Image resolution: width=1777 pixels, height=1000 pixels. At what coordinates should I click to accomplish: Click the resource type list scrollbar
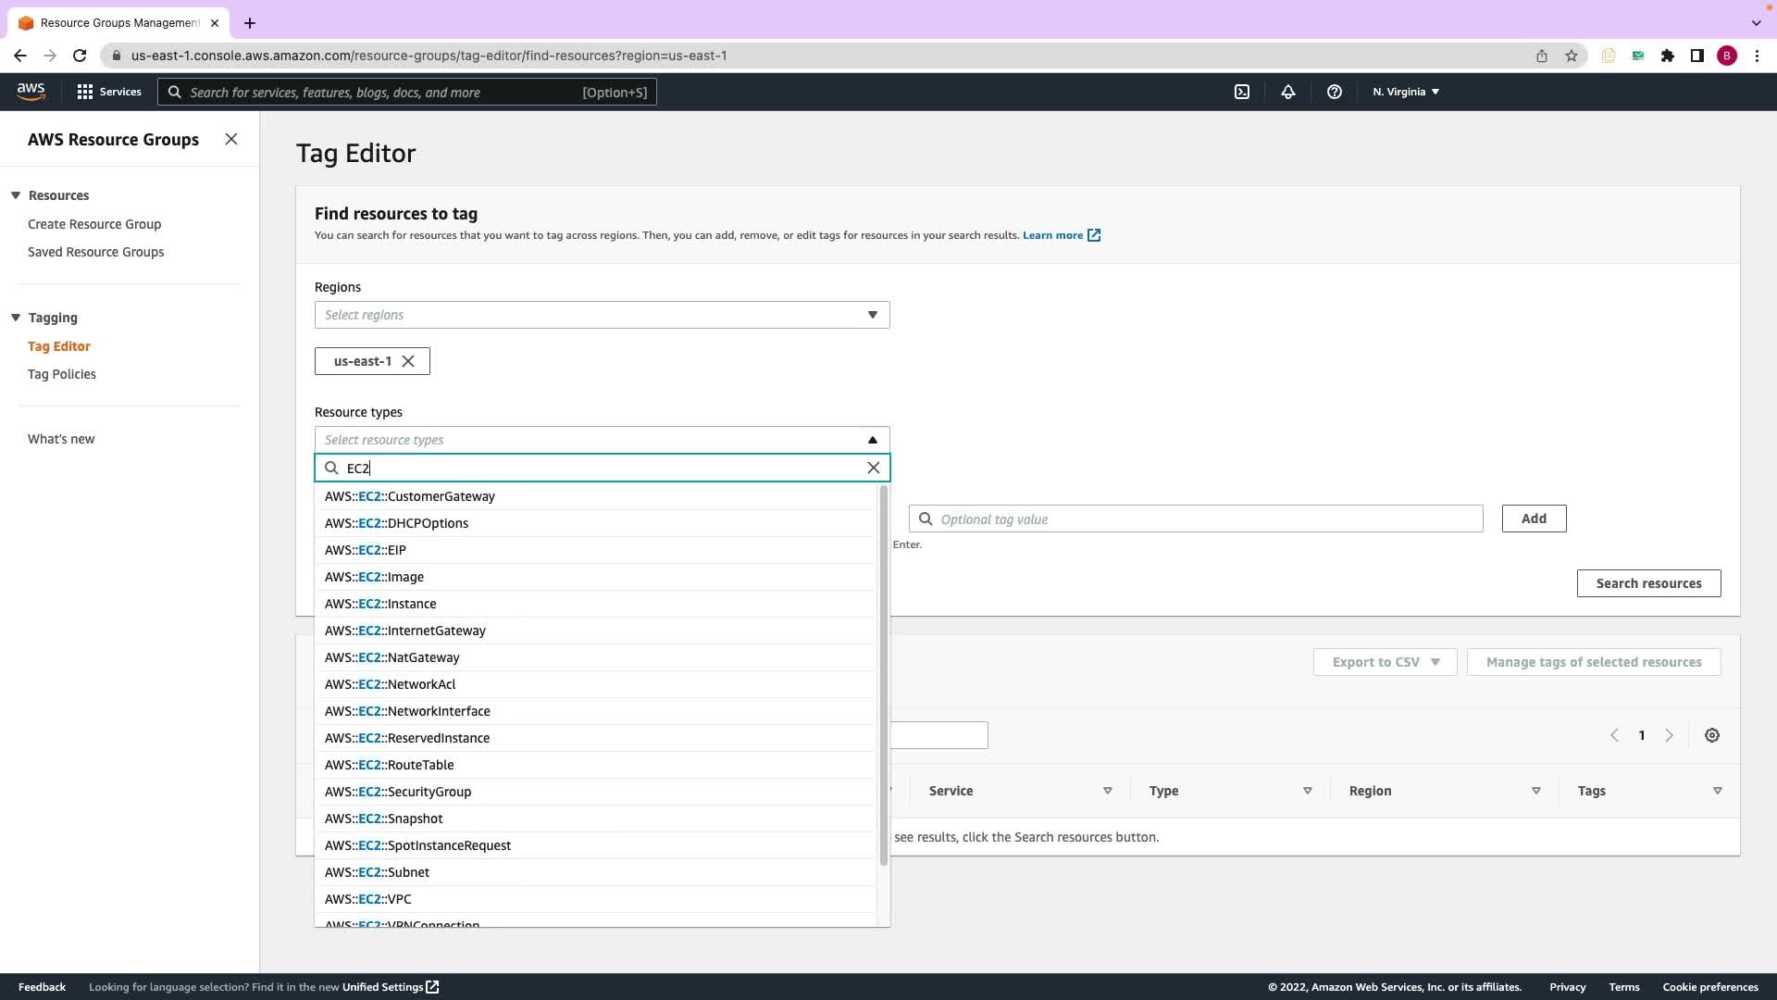pyautogui.click(x=883, y=676)
